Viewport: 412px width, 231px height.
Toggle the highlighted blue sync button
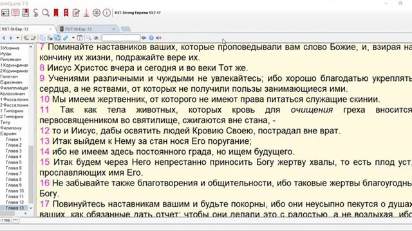point(57,38)
